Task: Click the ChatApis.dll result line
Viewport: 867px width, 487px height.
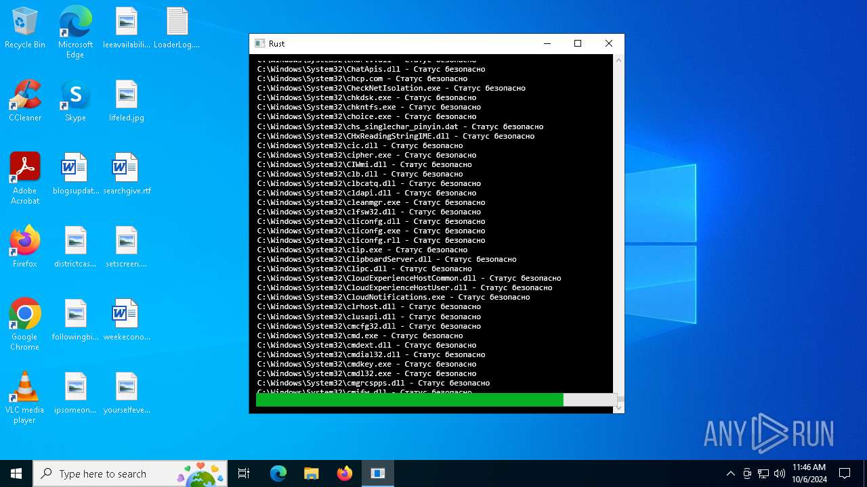Action: 371,69
